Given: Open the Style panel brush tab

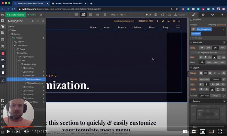Looking at the screenshot, I should [x=194, y=15].
